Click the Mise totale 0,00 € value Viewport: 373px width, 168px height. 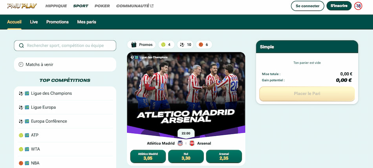(346, 74)
